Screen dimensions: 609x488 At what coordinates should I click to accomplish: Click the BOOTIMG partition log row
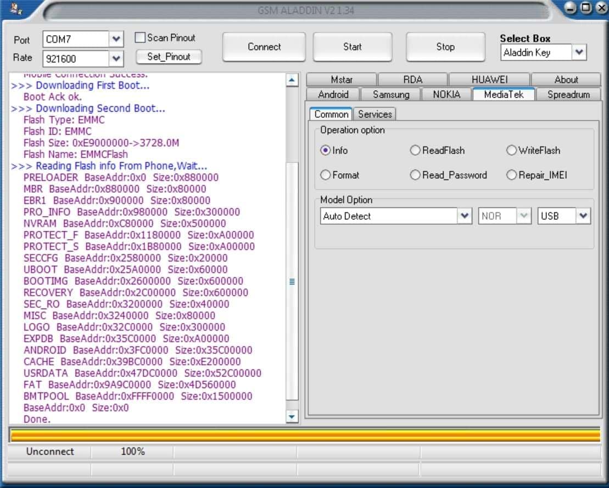point(133,281)
